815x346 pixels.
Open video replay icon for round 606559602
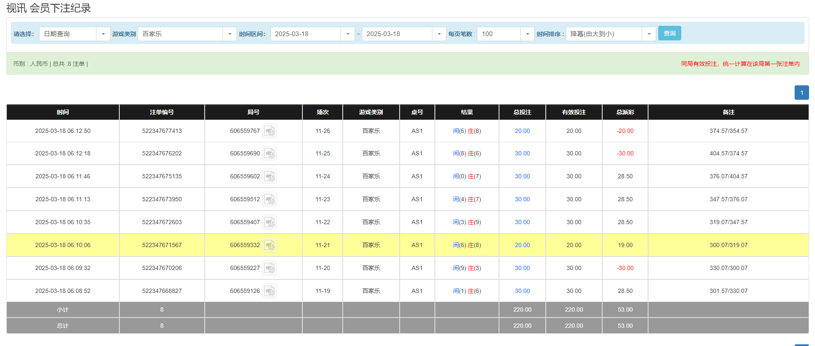(269, 177)
